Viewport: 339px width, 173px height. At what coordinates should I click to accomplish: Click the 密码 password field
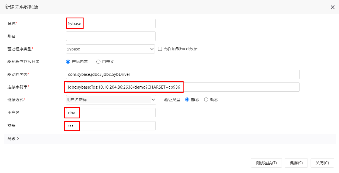pos(111,126)
